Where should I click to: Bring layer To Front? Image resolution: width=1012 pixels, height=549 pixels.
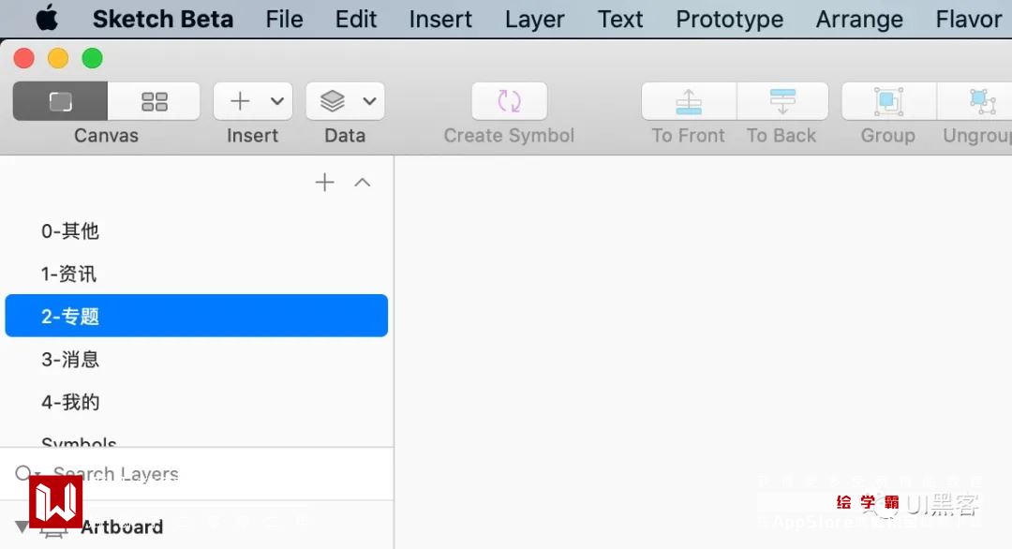click(689, 101)
